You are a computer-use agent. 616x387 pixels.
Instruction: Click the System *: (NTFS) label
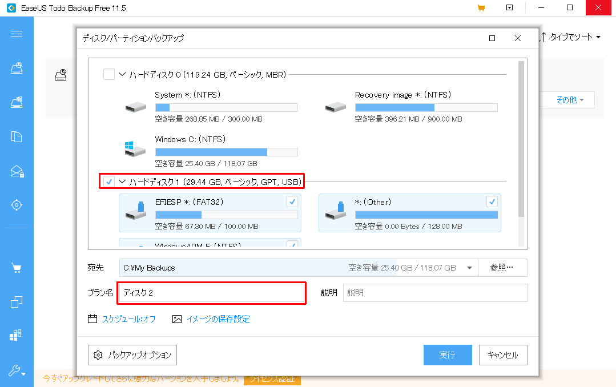(188, 95)
